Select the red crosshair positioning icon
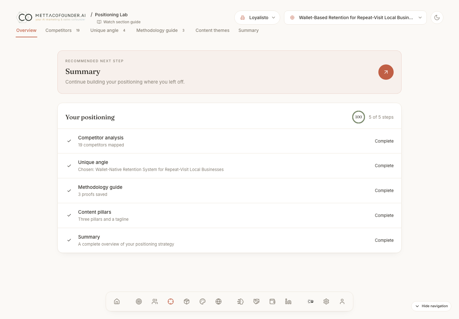The width and height of the screenshot is (459, 319). (x=171, y=301)
